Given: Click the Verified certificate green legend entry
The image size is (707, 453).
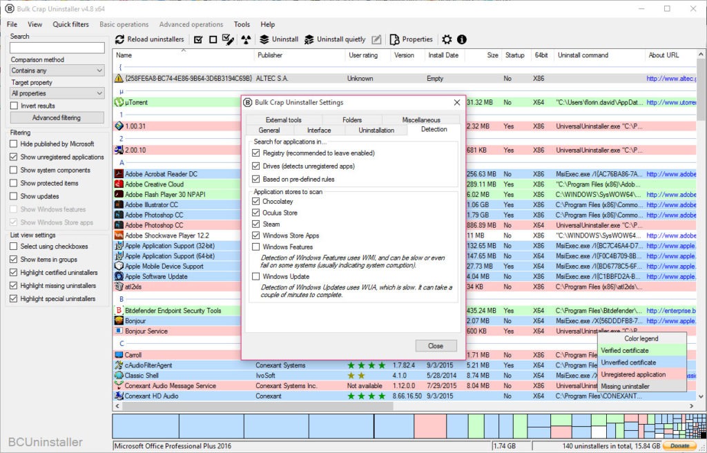Looking at the screenshot, I should [x=641, y=351].
